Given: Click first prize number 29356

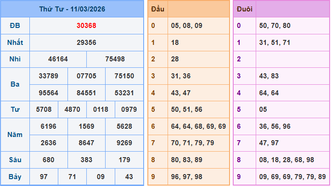Looking at the screenshot, I should (86, 43).
